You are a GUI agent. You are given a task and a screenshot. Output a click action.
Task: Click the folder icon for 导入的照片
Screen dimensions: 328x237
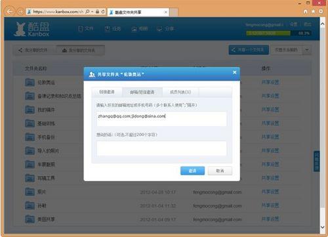point(30,150)
